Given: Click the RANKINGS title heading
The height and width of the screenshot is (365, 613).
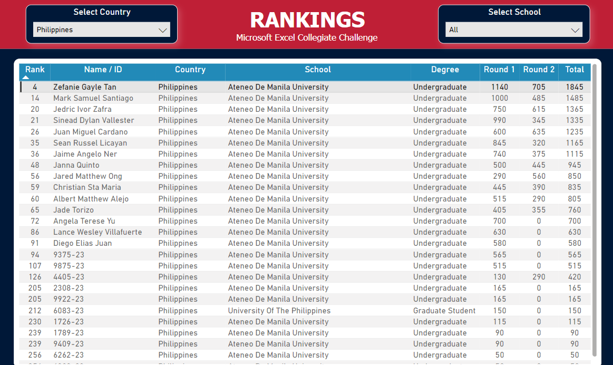Looking at the screenshot, I should coord(307,20).
